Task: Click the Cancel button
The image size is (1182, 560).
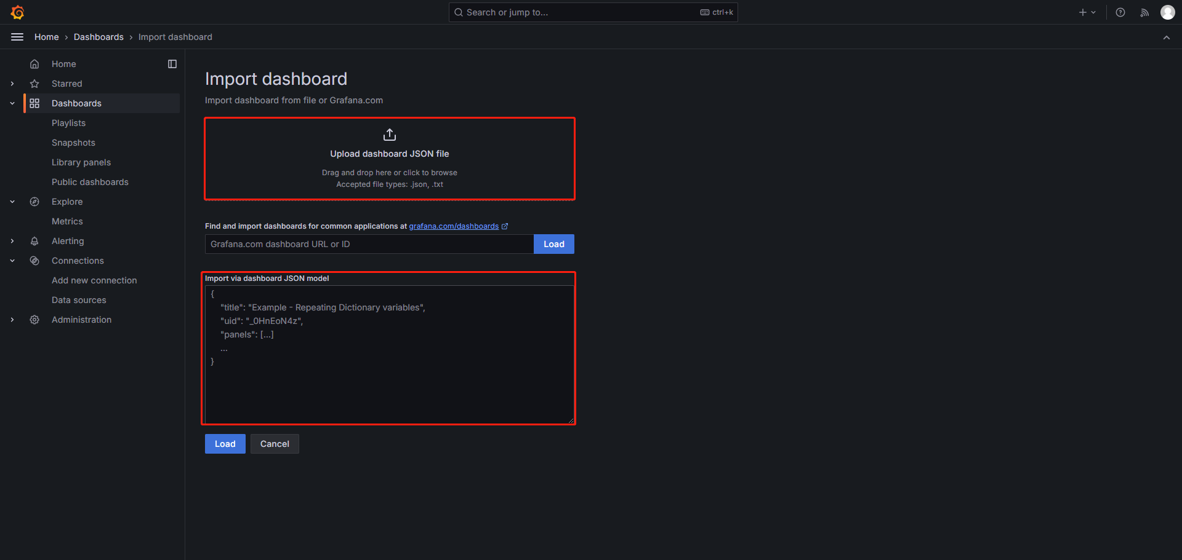Action: coord(275,444)
